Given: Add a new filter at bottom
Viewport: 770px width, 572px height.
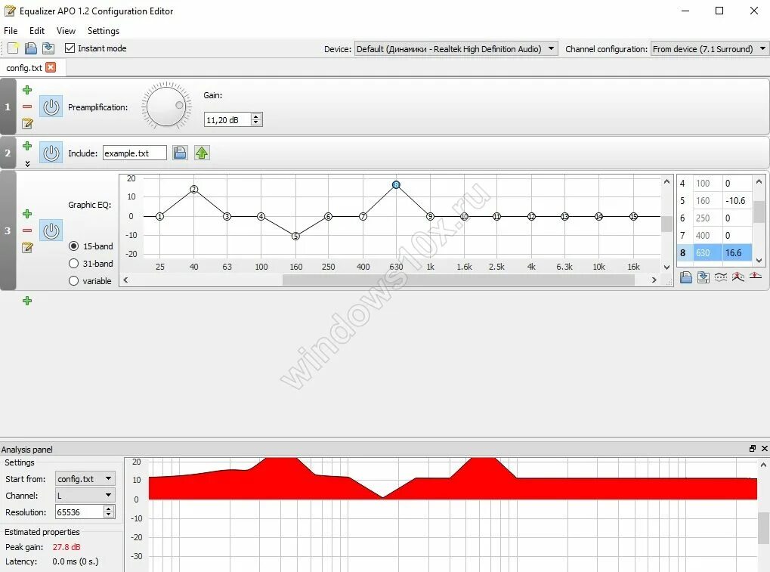Looking at the screenshot, I should 27,301.
